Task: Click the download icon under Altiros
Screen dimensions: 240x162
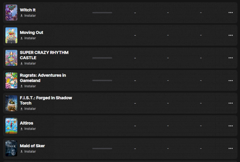Action: click(22, 129)
